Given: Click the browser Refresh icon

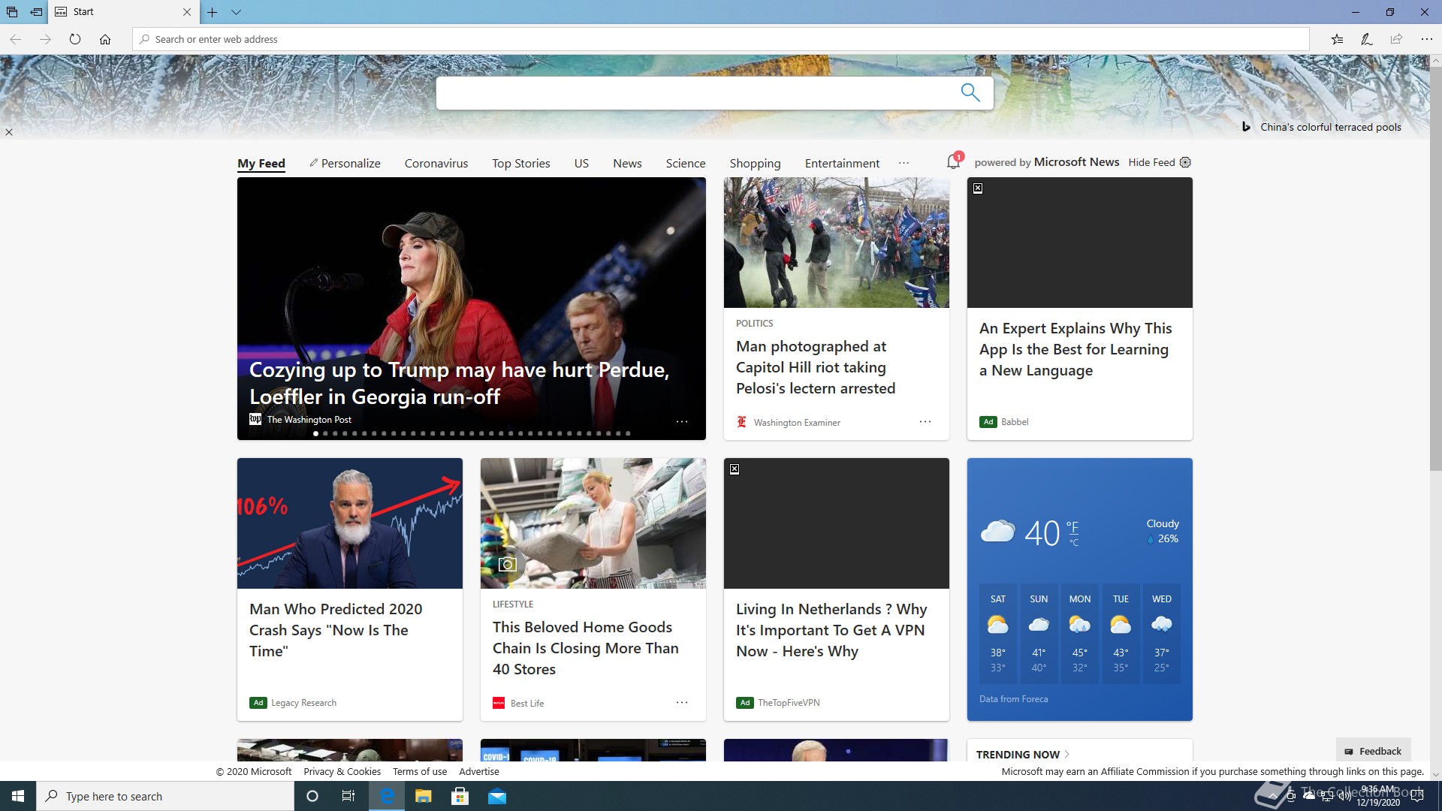Looking at the screenshot, I should [75, 39].
